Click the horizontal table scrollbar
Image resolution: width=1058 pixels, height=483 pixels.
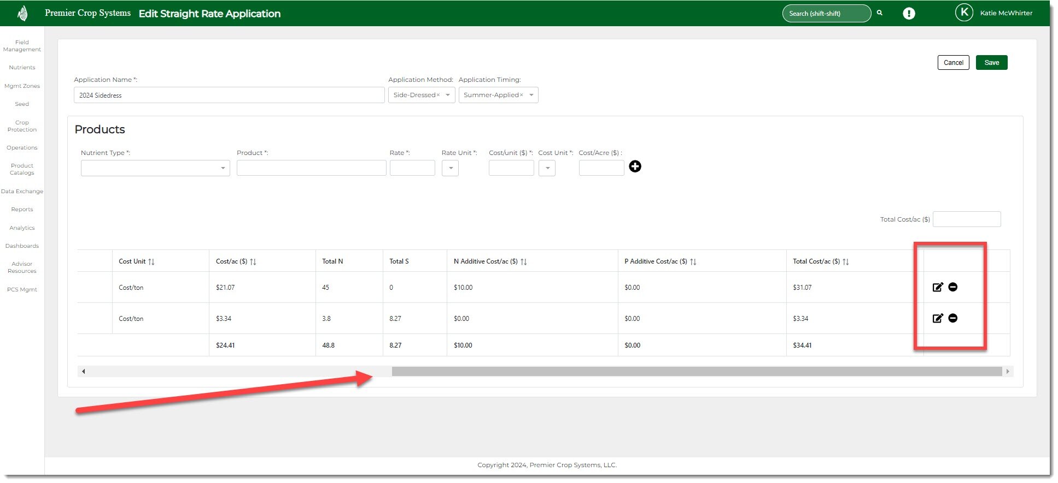696,372
